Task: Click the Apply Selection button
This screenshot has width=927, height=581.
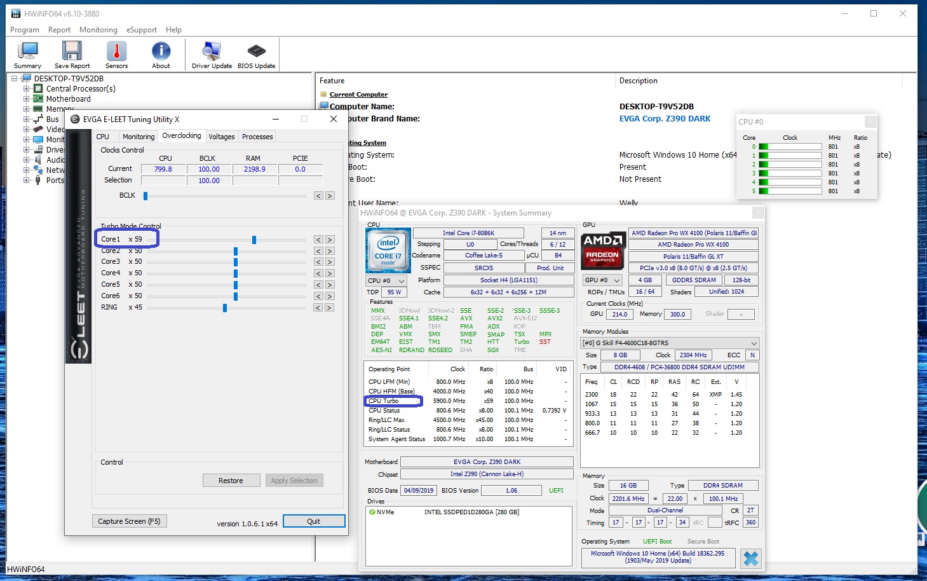Action: (x=294, y=481)
